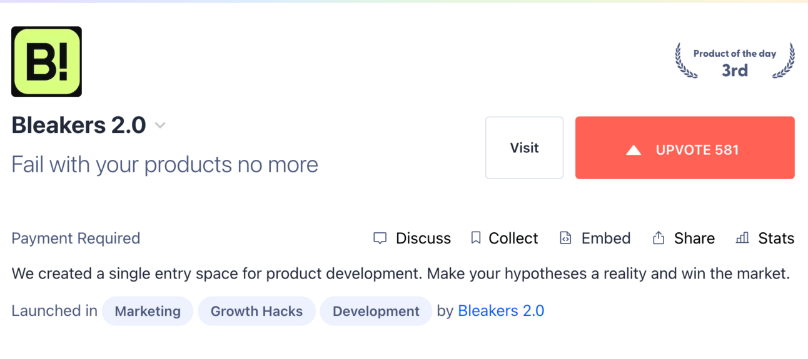808x359 pixels.
Task: Select the Marketing topic tag
Action: (x=148, y=311)
